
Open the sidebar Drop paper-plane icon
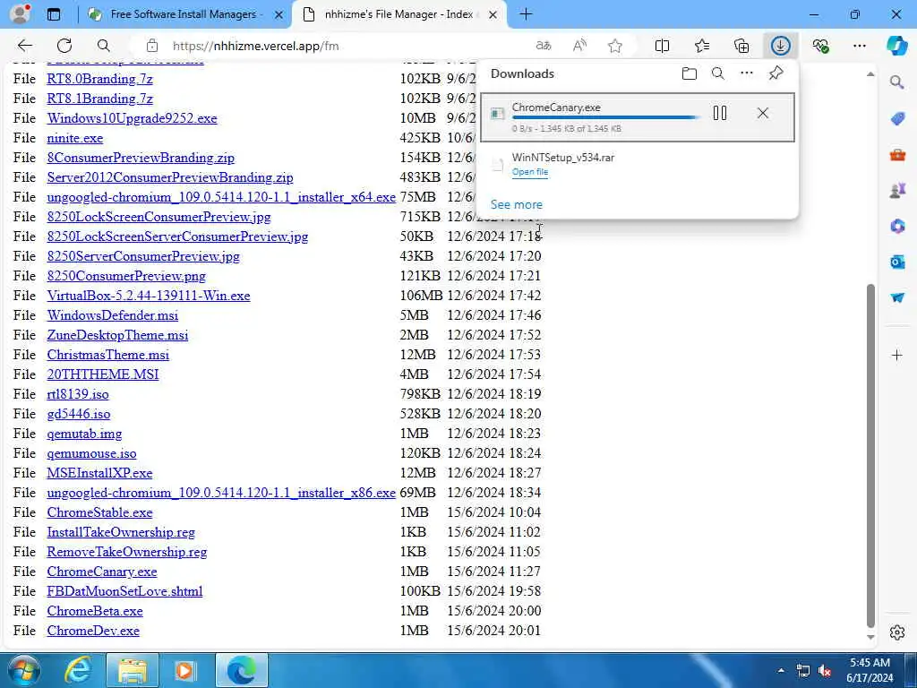(897, 297)
